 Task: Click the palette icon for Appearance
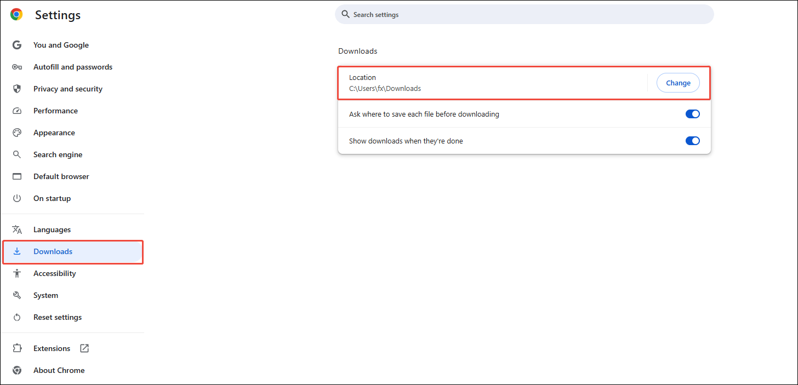pyautogui.click(x=17, y=133)
